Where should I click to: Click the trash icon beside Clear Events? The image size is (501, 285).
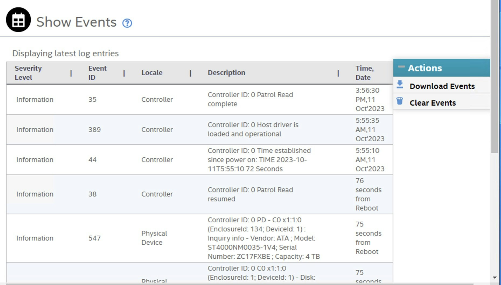(x=400, y=101)
